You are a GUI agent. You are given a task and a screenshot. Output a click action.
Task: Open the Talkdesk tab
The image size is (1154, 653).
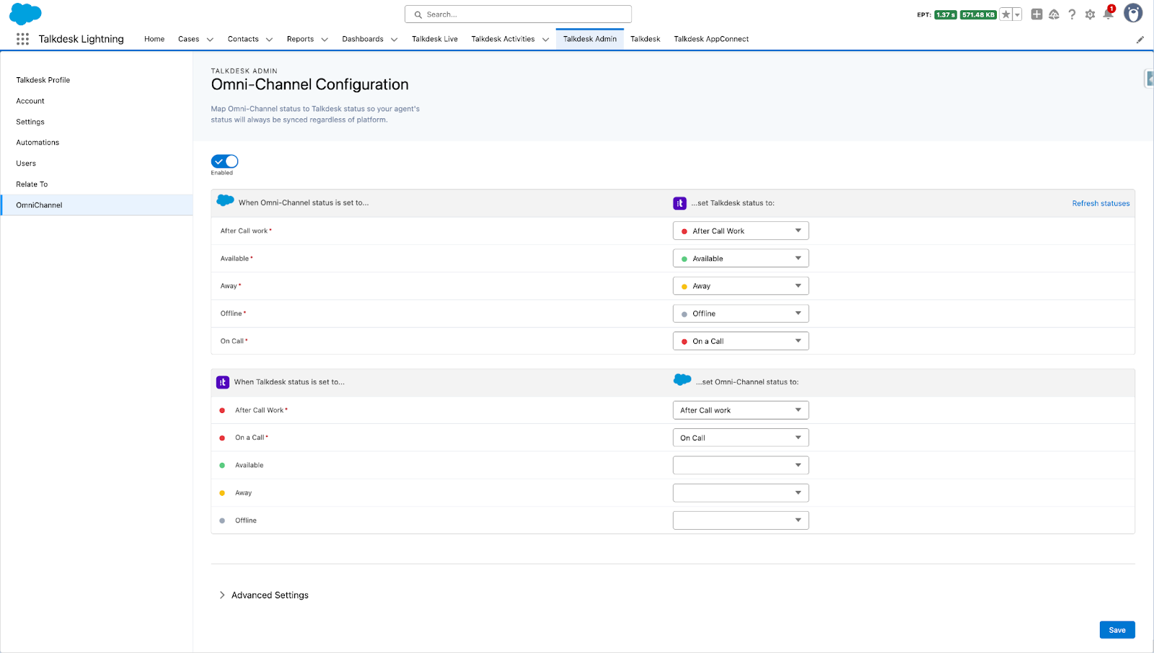[646, 39]
